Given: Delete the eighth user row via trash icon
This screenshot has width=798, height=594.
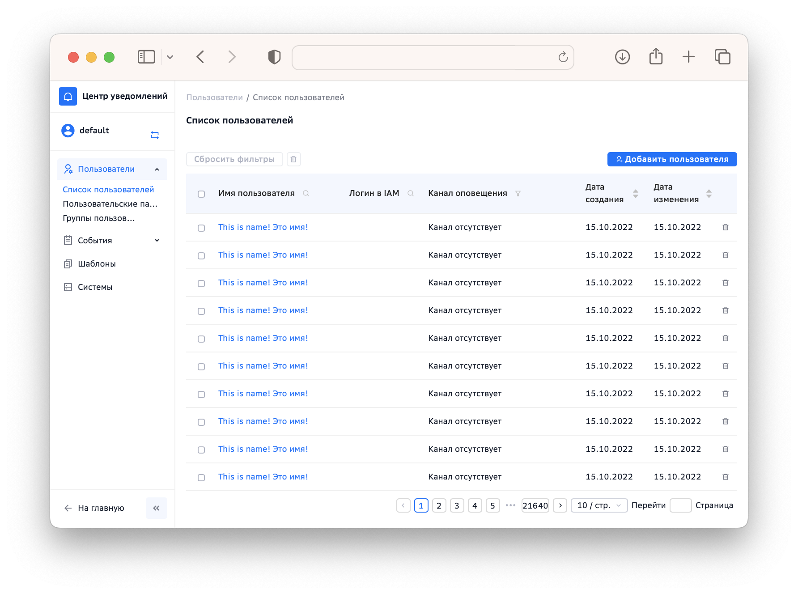Looking at the screenshot, I should pyautogui.click(x=726, y=421).
